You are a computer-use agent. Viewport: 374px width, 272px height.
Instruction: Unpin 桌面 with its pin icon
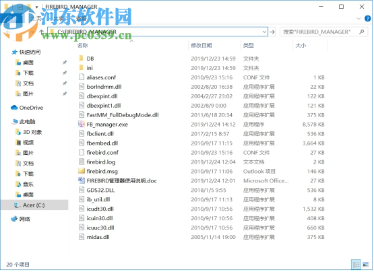[65, 63]
